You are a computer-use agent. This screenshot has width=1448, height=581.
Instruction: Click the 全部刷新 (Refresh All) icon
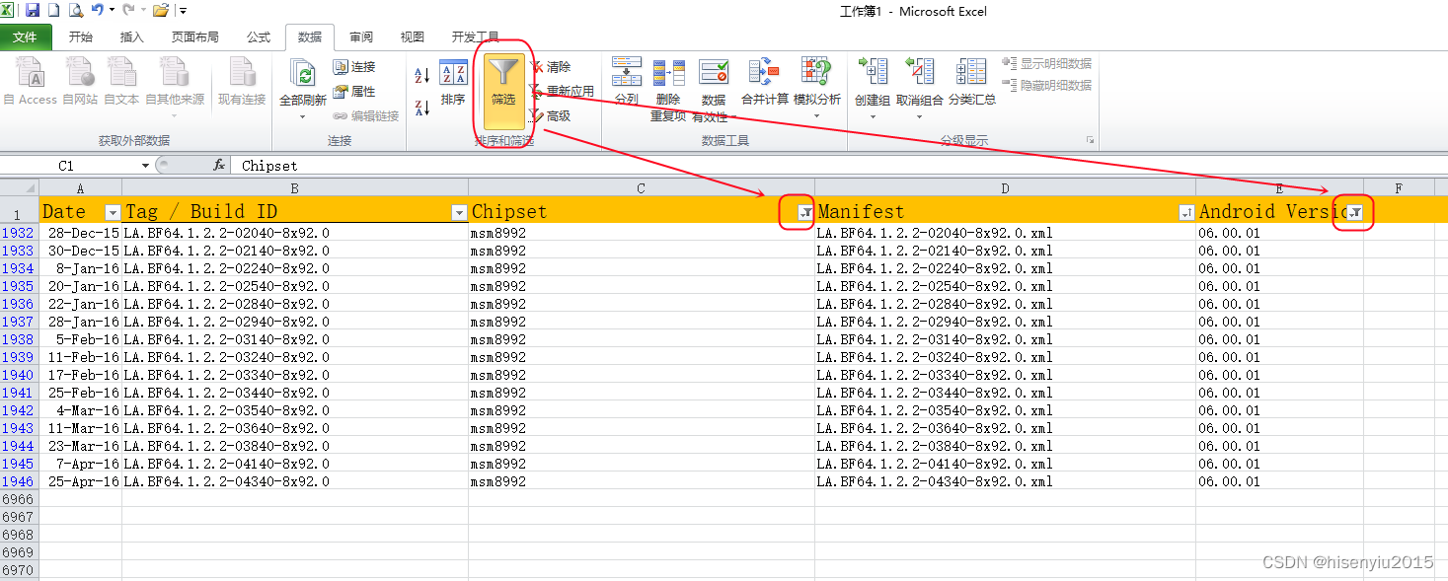tap(302, 75)
